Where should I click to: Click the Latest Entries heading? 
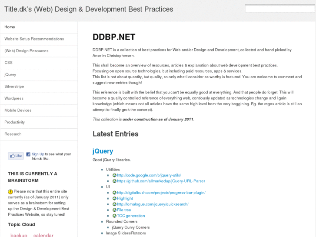(x=116, y=134)
